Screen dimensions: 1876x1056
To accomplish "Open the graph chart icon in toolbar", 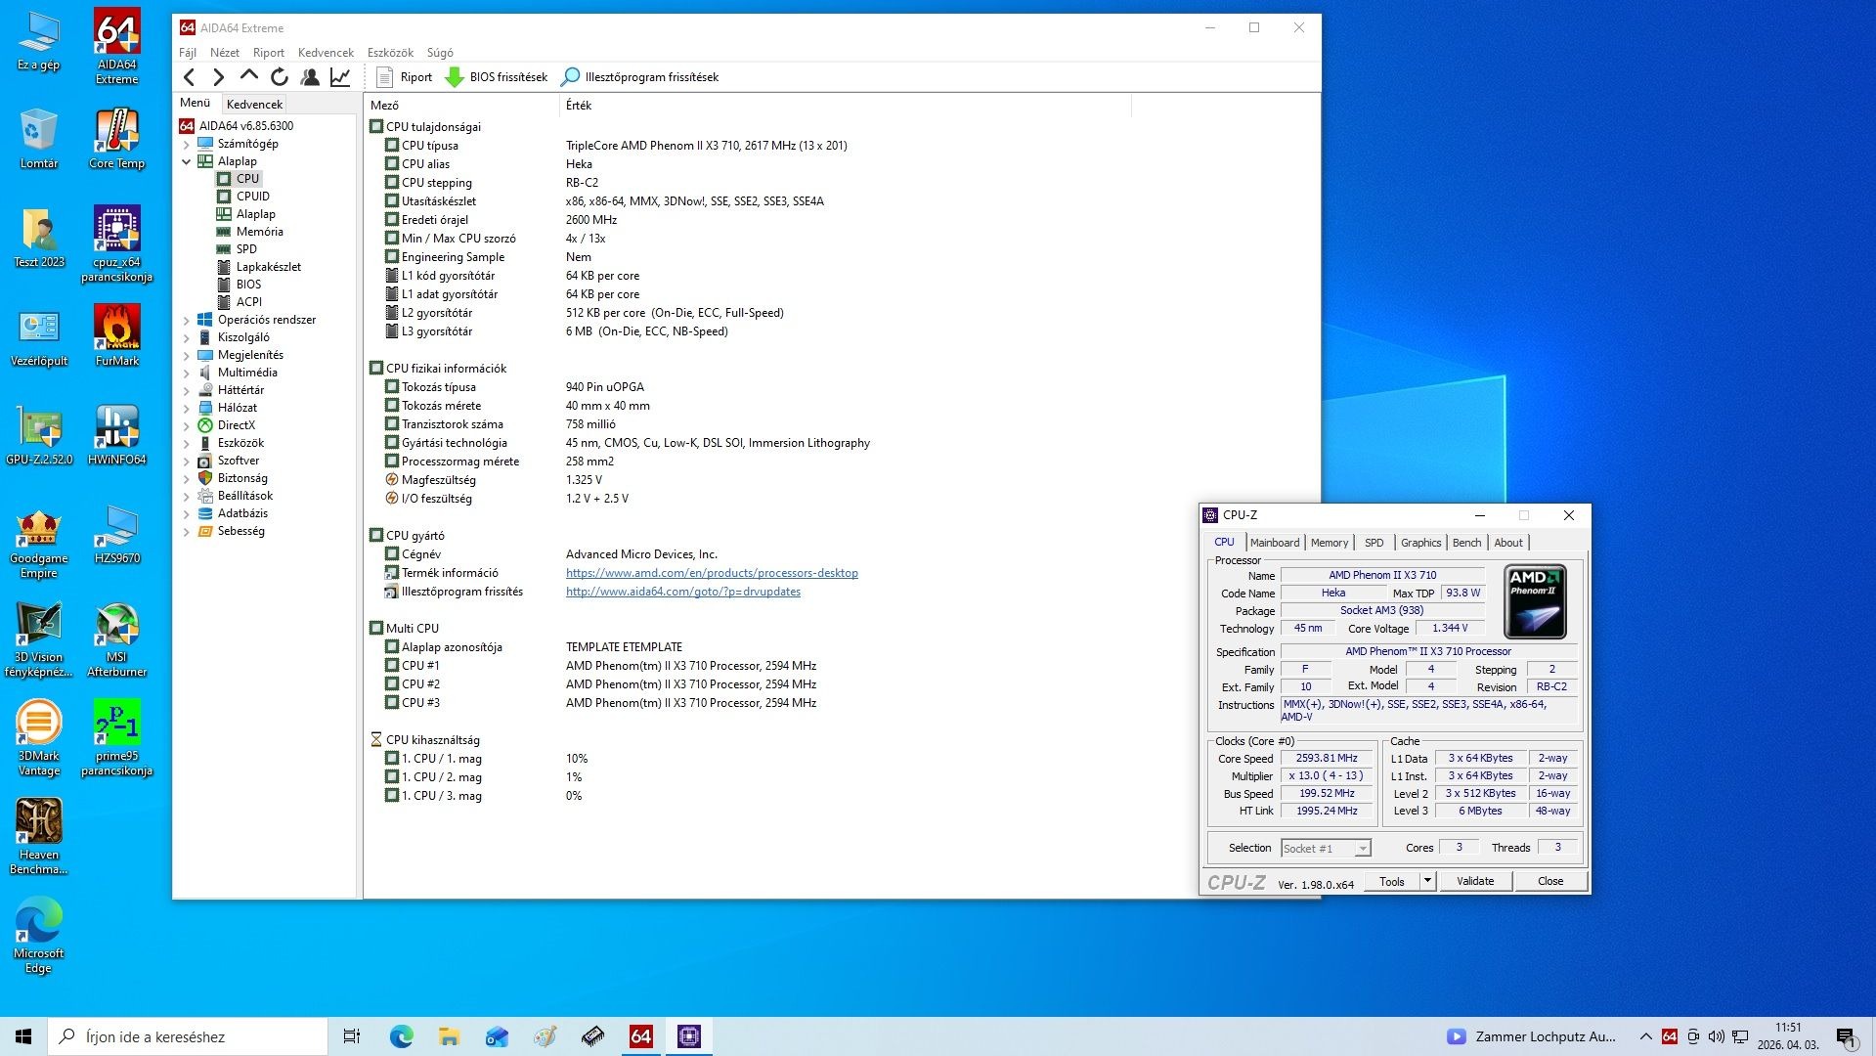I will 340,77.
